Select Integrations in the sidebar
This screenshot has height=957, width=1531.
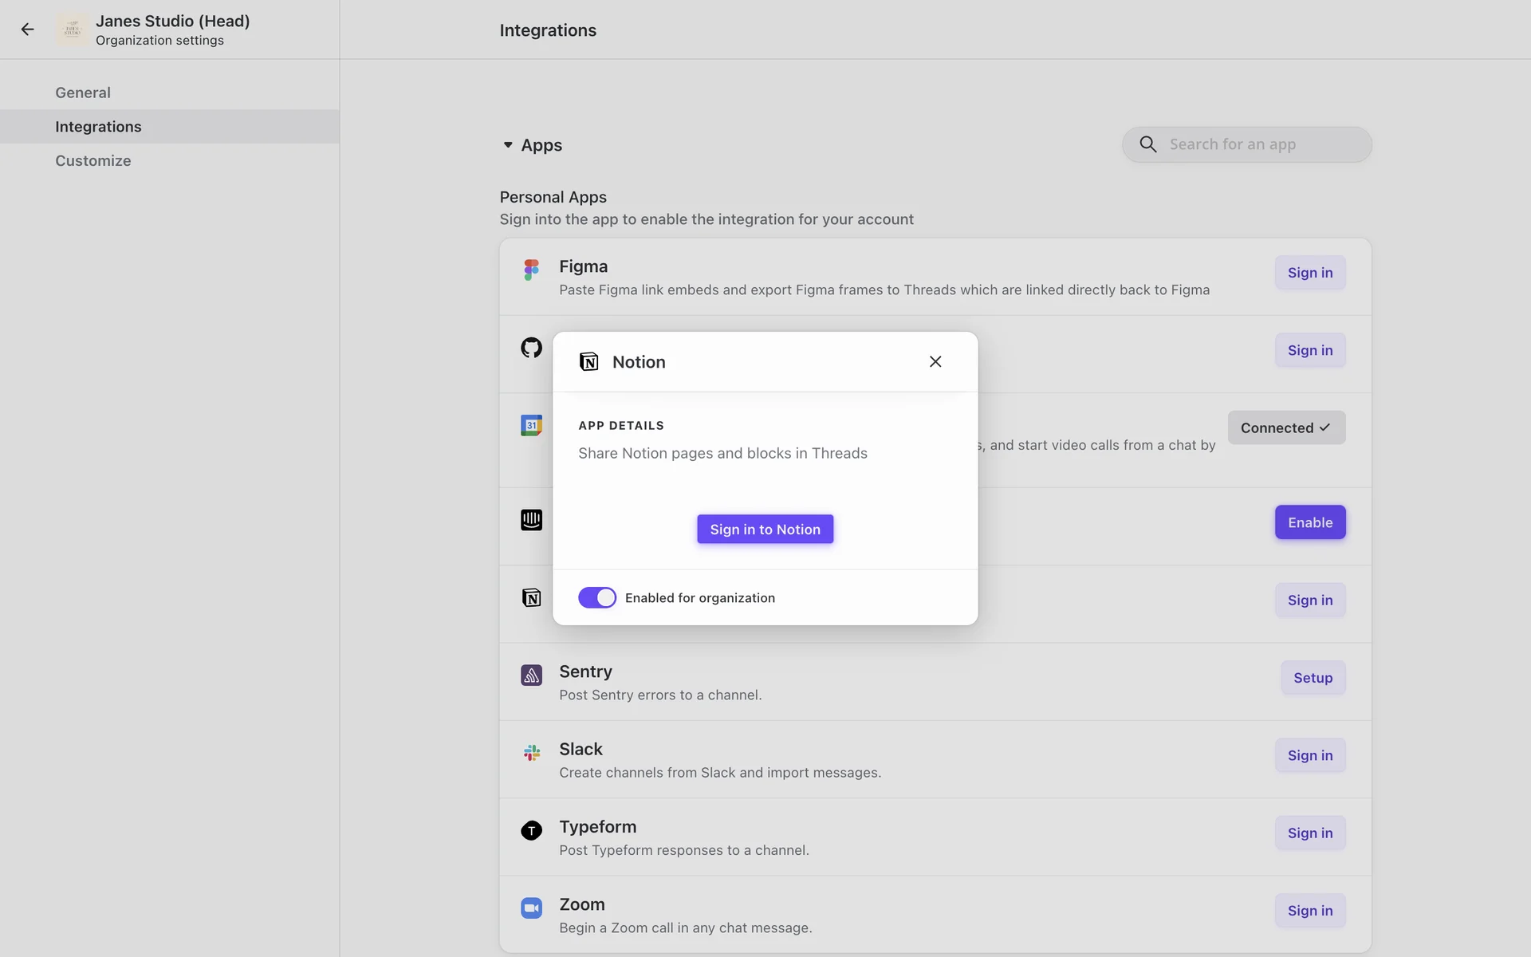pos(98,127)
